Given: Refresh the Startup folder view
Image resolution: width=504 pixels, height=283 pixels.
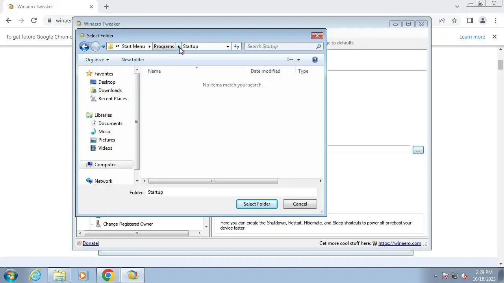Looking at the screenshot, I should (x=237, y=46).
